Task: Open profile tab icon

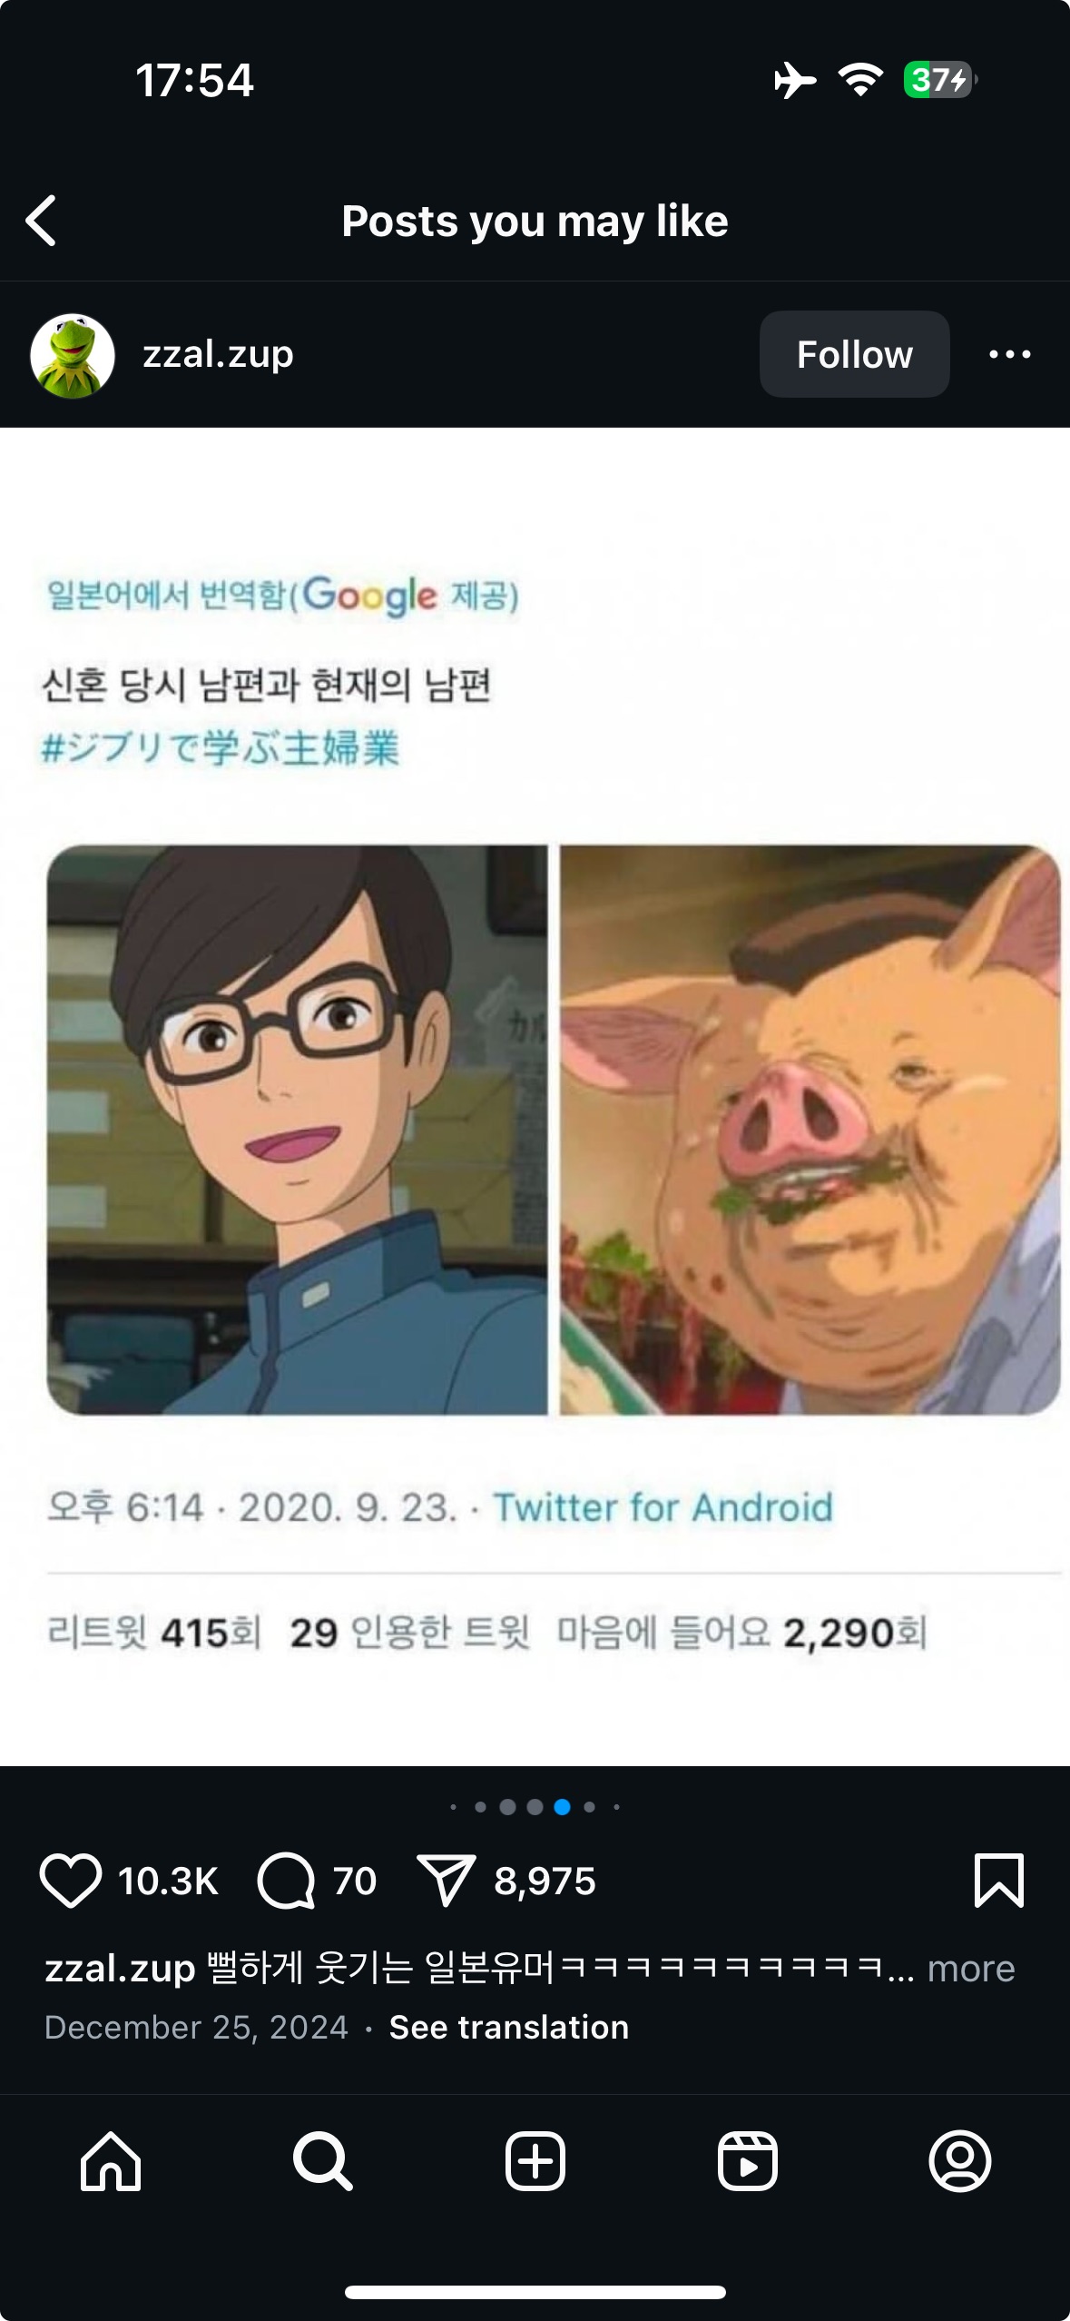Action: pos(959,2161)
